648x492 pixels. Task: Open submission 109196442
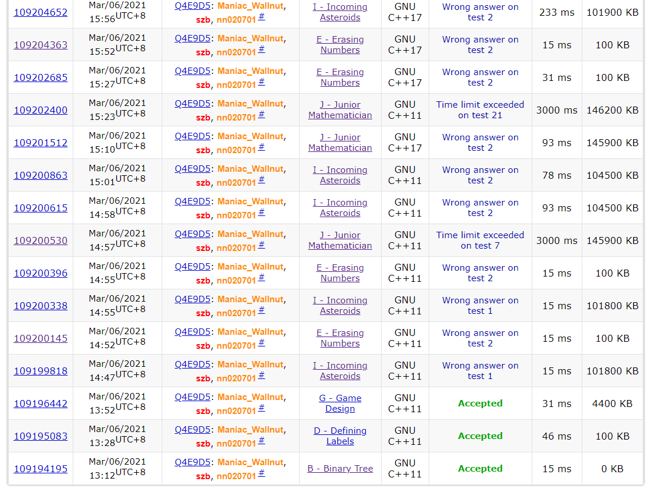pos(40,403)
